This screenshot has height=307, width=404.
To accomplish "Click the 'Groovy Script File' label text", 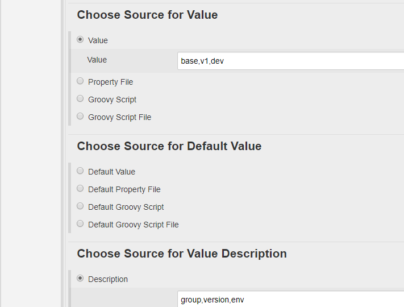I will click(120, 117).
